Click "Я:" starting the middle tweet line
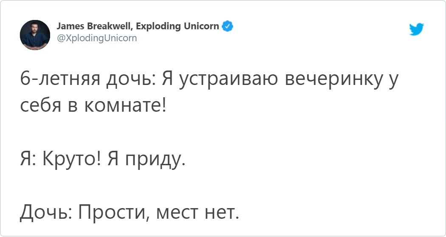Screen dimensions: 446x237 coord(28,161)
